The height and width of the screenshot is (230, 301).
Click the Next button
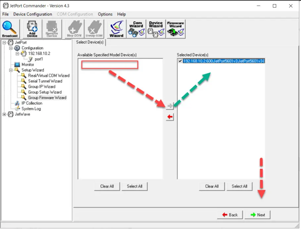(258, 215)
